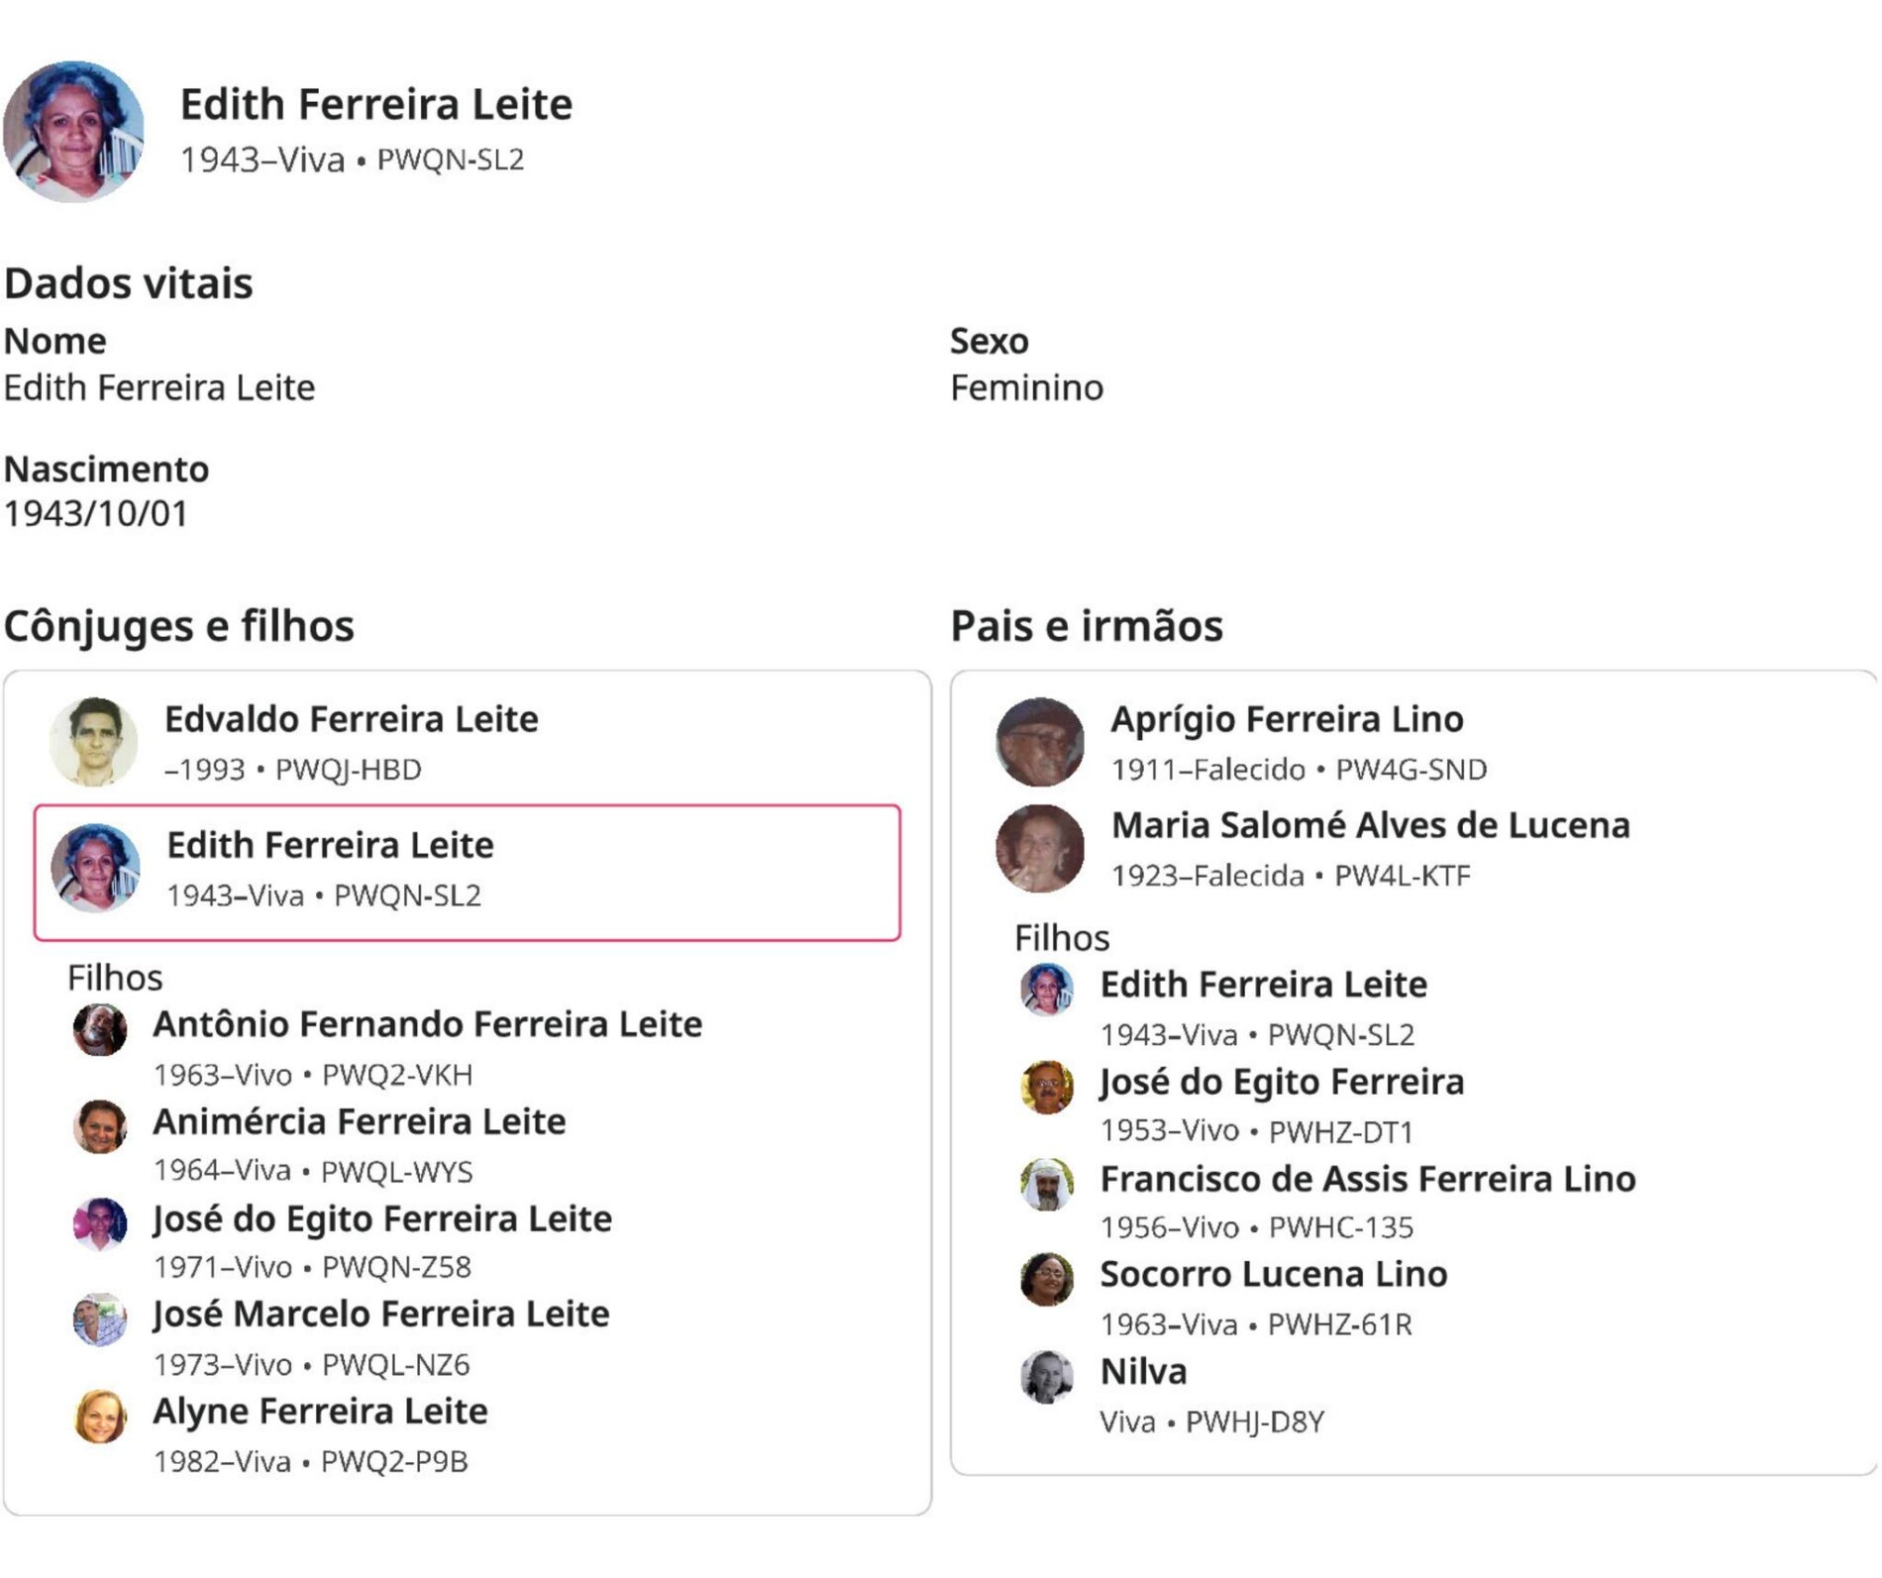Open Maria Salomé Alves de Lucena's profile
This screenshot has width=1882, height=1578.
click(x=1370, y=825)
